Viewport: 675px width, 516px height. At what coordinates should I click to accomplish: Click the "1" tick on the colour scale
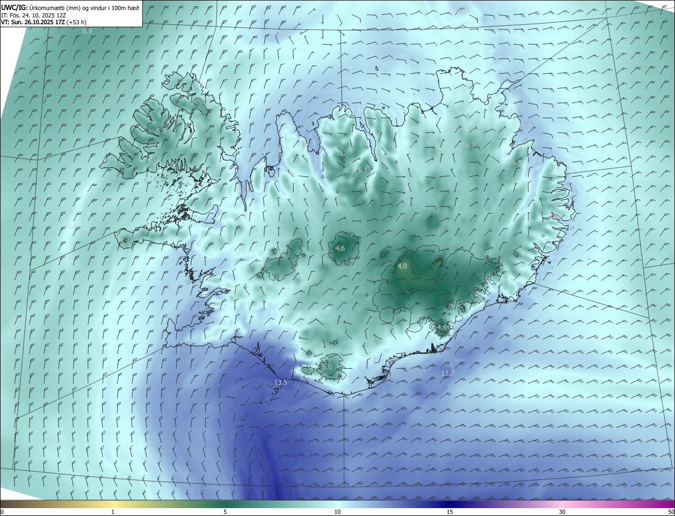click(x=113, y=512)
